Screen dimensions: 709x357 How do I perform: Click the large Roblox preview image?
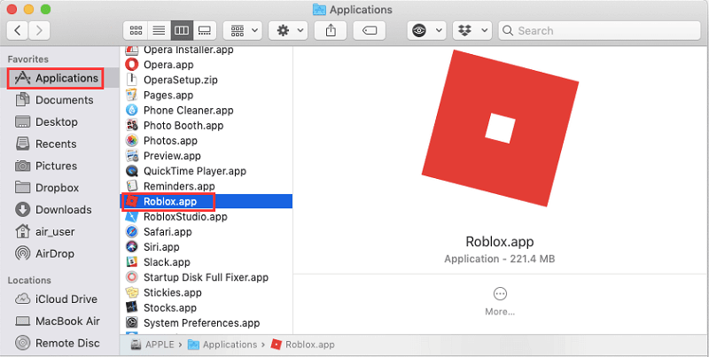pyautogui.click(x=500, y=128)
